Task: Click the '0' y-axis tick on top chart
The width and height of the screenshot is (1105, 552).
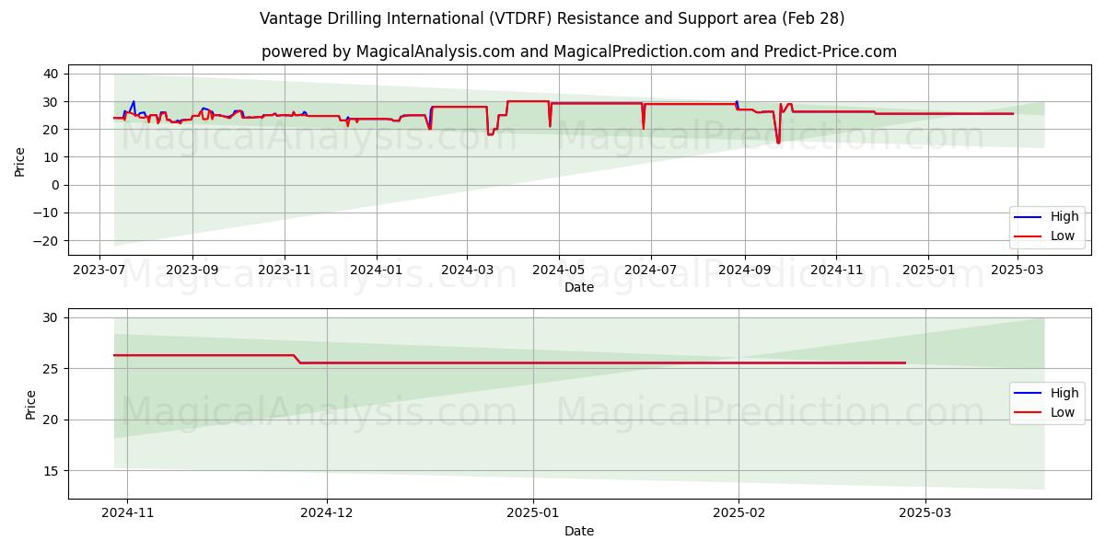Action: pyautogui.click(x=55, y=185)
